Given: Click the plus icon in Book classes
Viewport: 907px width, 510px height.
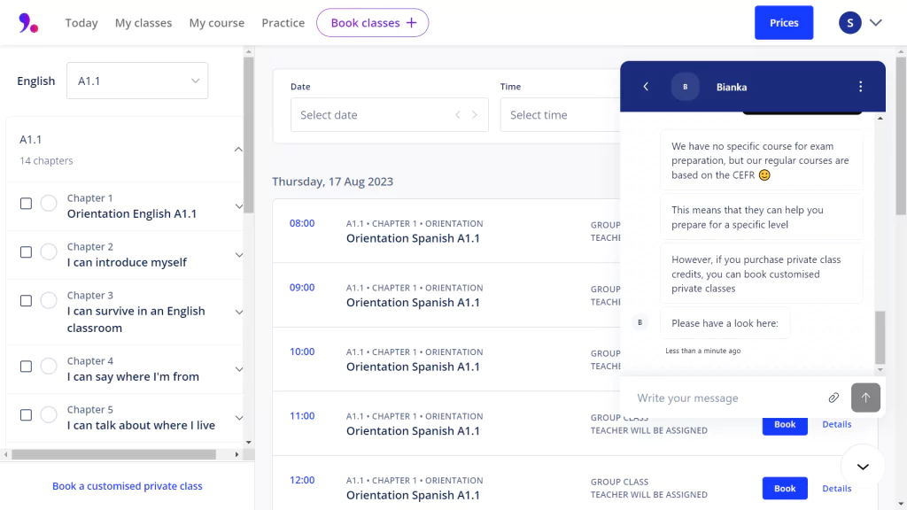Looking at the screenshot, I should (x=411, y=22).
